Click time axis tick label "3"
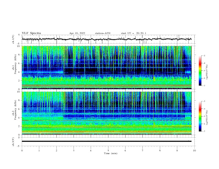 click(74, 150)
